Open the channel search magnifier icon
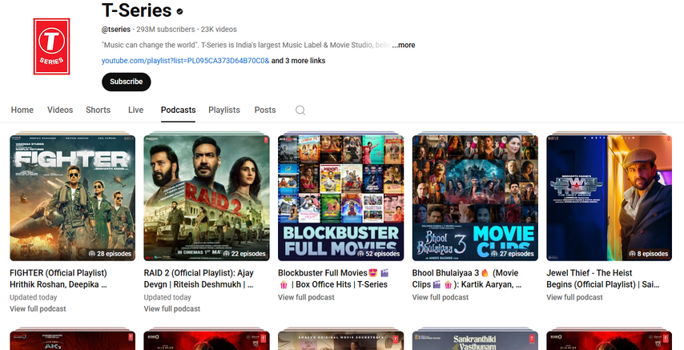This screenshot has width=684, height=350. coord(300,110)
